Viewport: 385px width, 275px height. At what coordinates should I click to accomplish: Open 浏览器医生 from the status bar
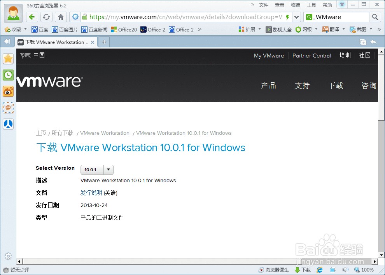click(x=274, y=270)
